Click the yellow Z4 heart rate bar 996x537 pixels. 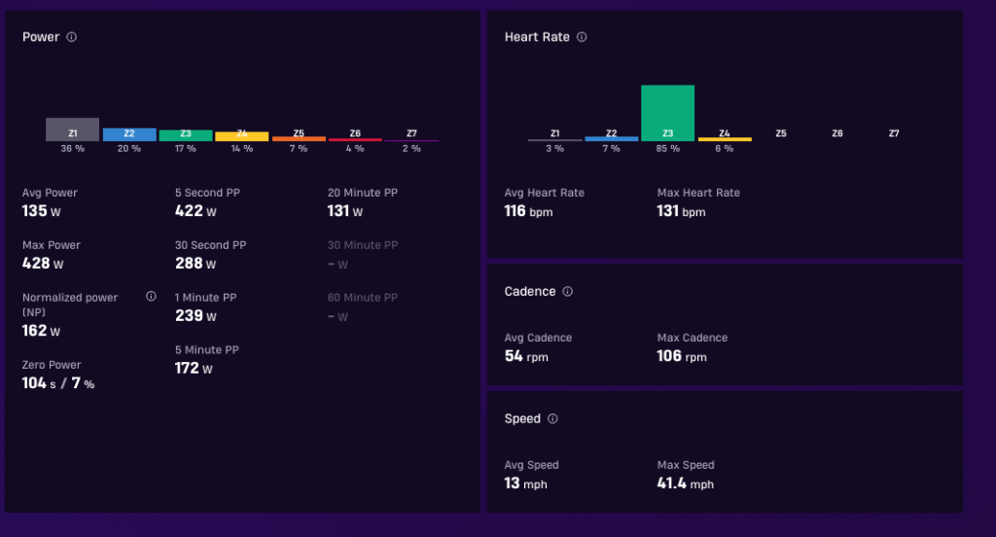(725, 139)
